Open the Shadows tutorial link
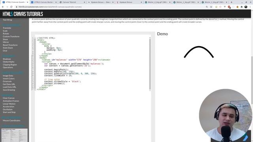This screenshot has height=142, width=253. click(x=7, y=59)
